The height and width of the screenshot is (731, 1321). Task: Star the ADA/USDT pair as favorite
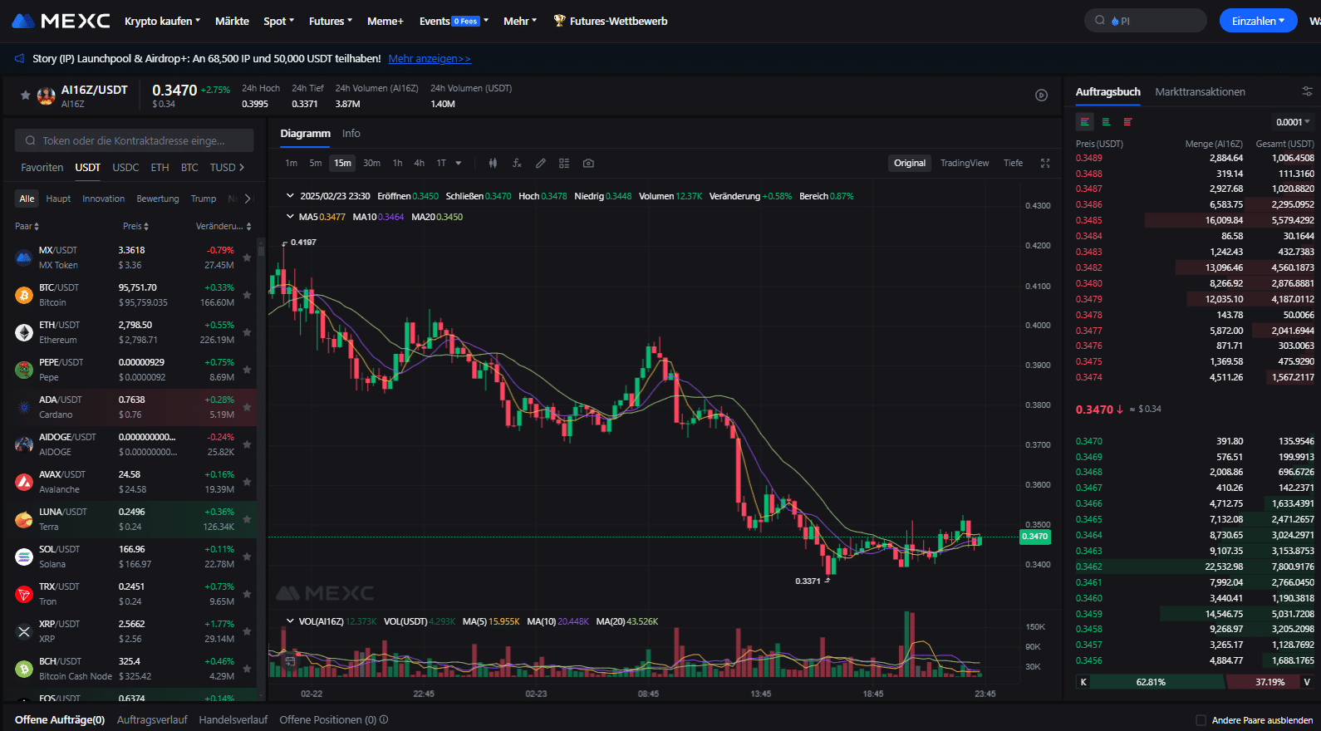coord(247,407)
